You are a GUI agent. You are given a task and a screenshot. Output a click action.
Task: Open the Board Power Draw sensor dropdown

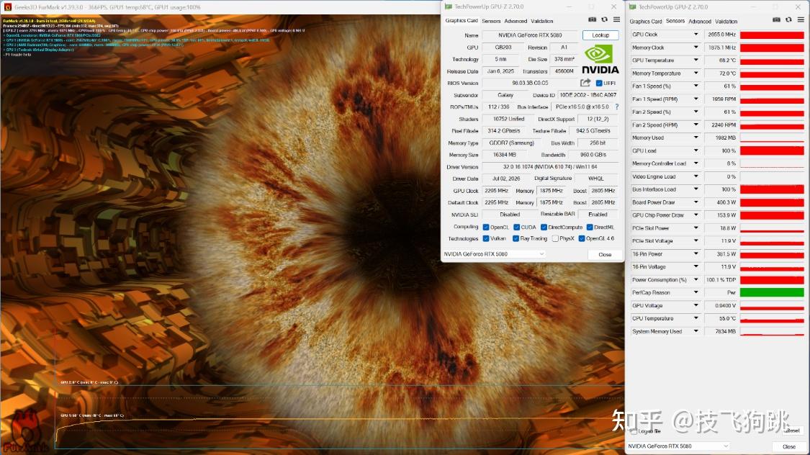pos(696,202)
